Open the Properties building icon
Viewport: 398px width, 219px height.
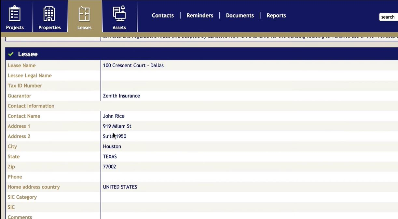(x=49, y=14)
